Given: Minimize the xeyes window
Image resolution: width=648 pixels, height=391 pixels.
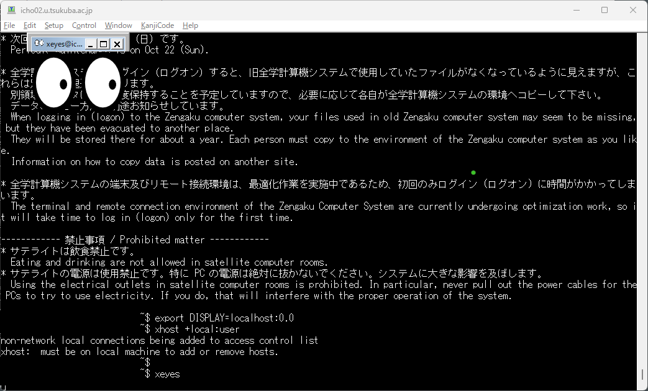Looking at the screenshot, I should coord(91,44).
